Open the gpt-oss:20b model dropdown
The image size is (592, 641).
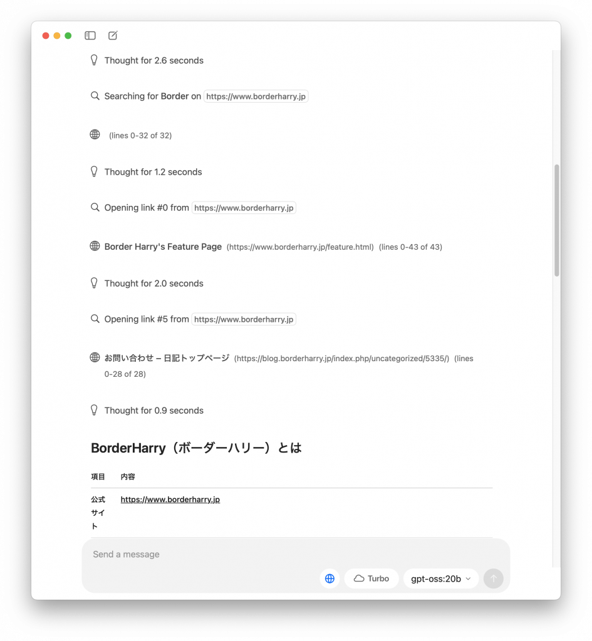pos(441,578)
